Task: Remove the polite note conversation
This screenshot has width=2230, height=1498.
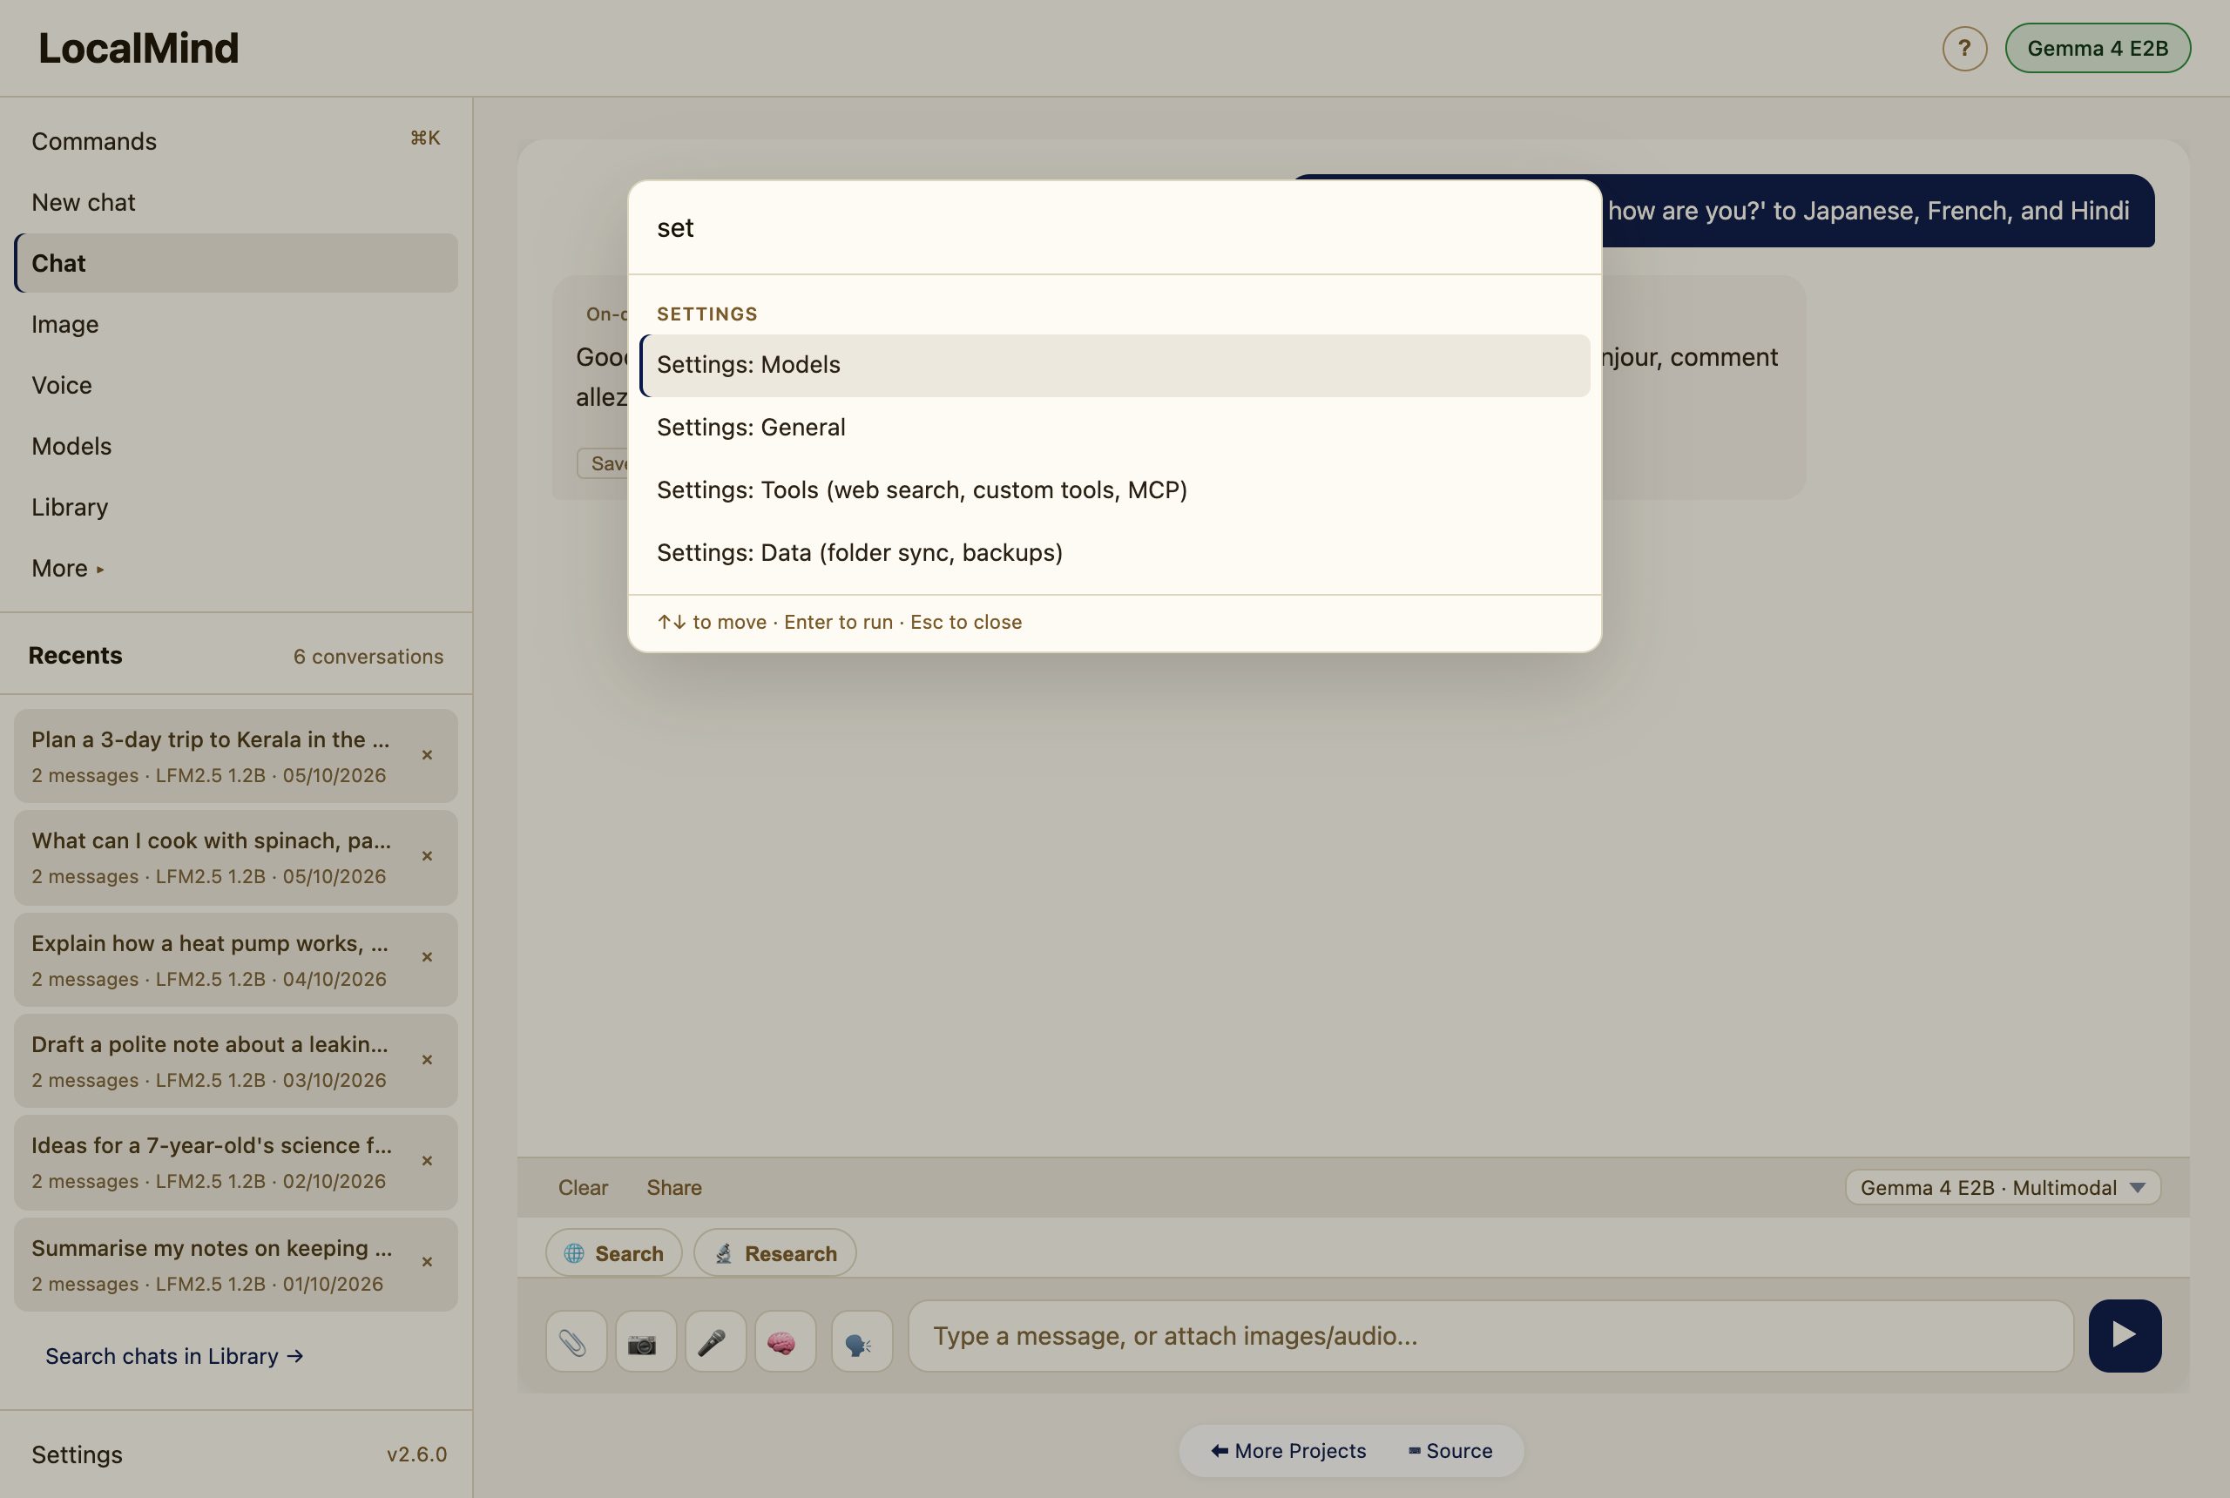Action: pos(427,1060)
